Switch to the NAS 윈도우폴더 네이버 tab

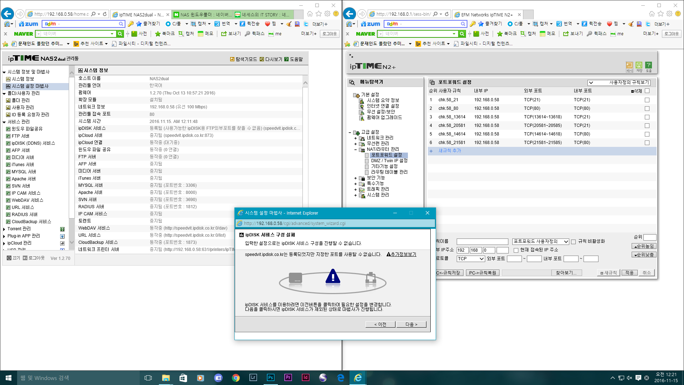click(202, 15)
